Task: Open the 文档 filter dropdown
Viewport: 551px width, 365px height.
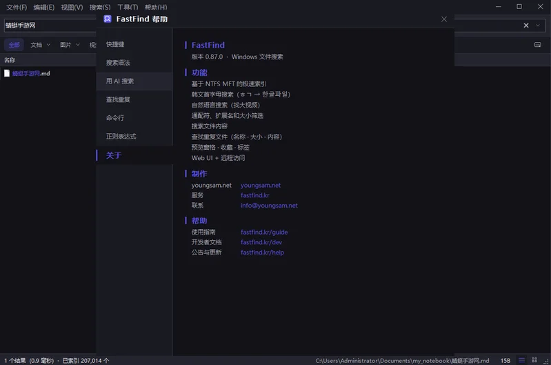Action: 40,45
